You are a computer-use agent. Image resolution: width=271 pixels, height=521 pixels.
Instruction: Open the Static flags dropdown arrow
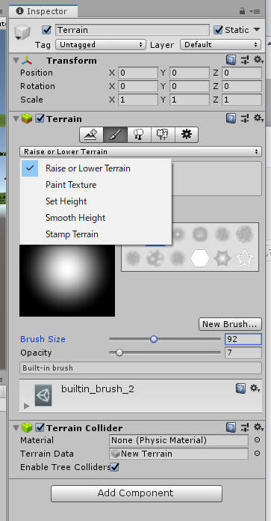point(257,30)
